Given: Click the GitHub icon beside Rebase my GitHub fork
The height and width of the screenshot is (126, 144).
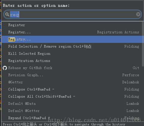Looking at the screenshot, I should tap(5, 68).
